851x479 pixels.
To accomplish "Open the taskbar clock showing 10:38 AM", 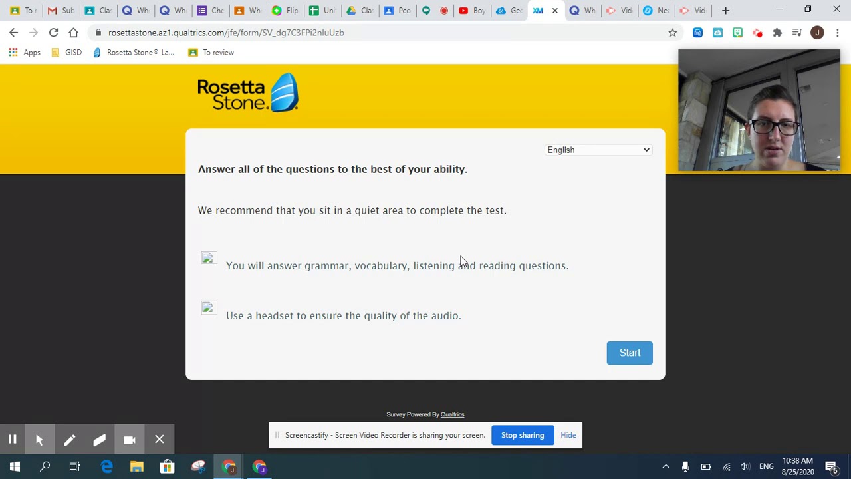I will (798, 466).
